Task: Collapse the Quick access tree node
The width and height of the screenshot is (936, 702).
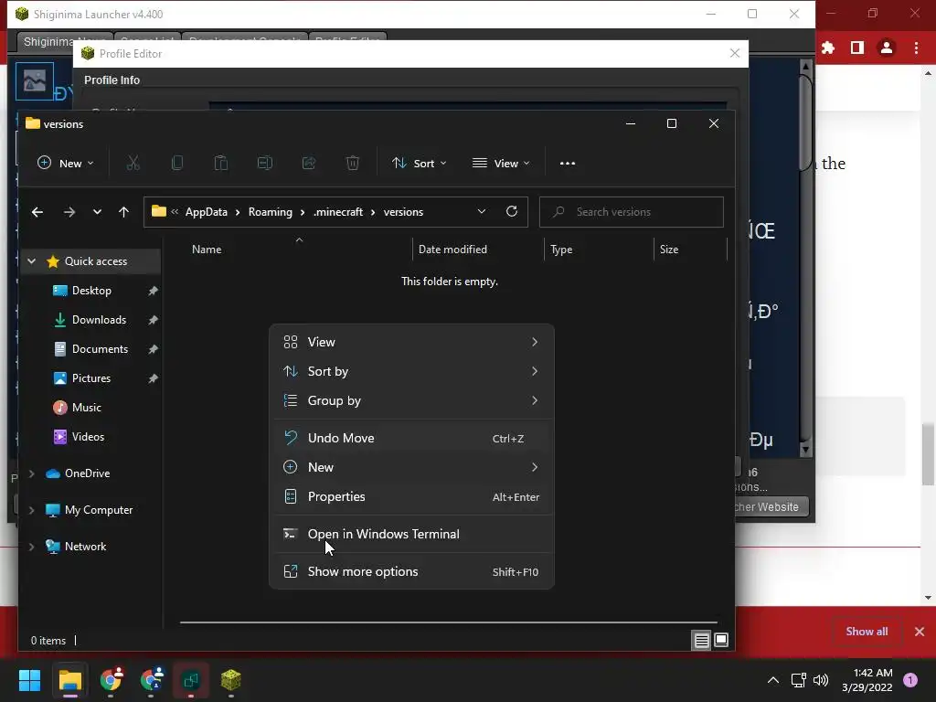Action: 32,261
